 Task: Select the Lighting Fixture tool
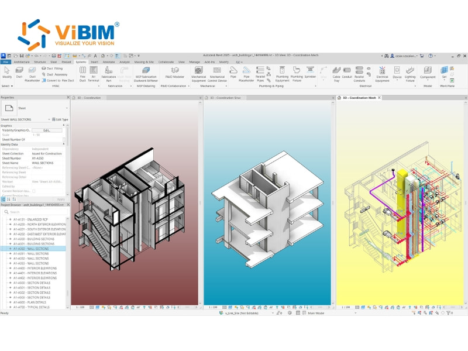(x=409, y=74)
